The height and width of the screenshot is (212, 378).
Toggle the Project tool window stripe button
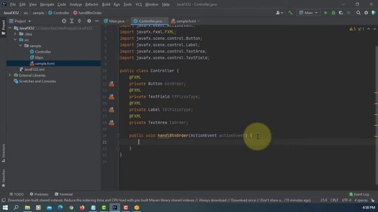point(4,27)
